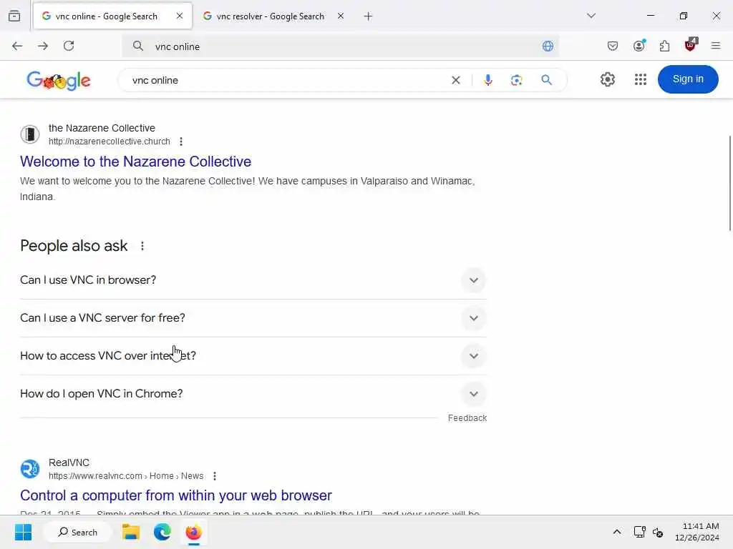Go forward using the browser forward arrow
The image size is (733, 549).
43,46
